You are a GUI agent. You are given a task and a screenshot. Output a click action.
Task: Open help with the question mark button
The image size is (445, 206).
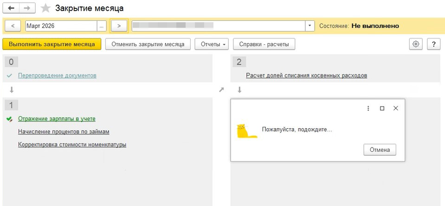[433, 44]
